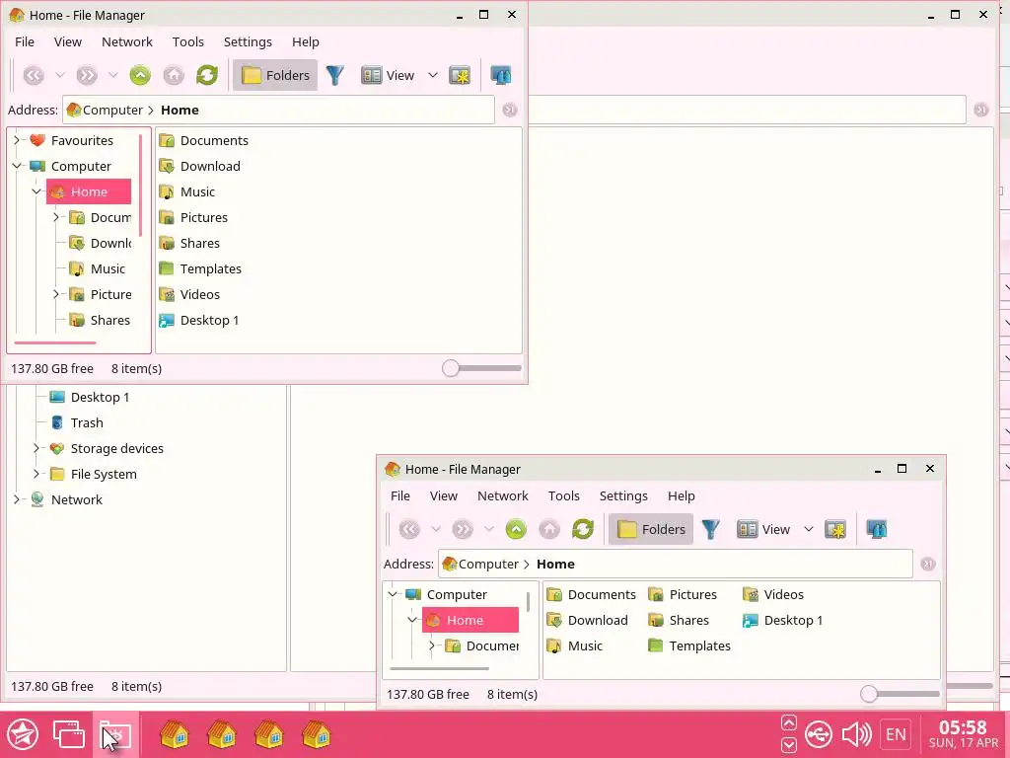Click View mode button in top-left File Manager

click(388, 75)
